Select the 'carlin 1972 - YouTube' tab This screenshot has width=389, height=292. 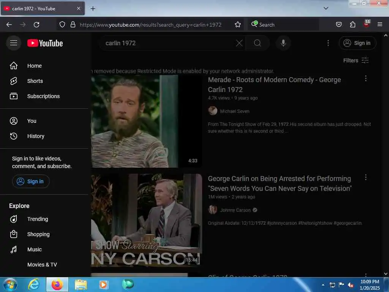pos(43,8)
